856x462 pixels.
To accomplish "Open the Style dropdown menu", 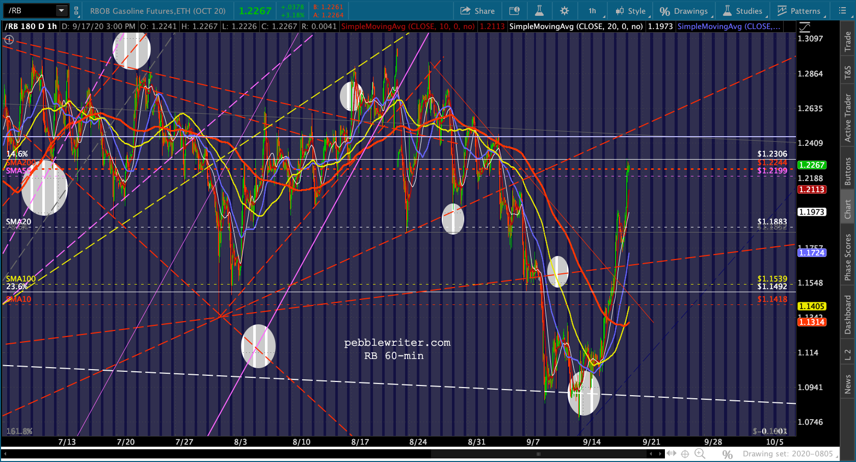I will tap(631, 11).
